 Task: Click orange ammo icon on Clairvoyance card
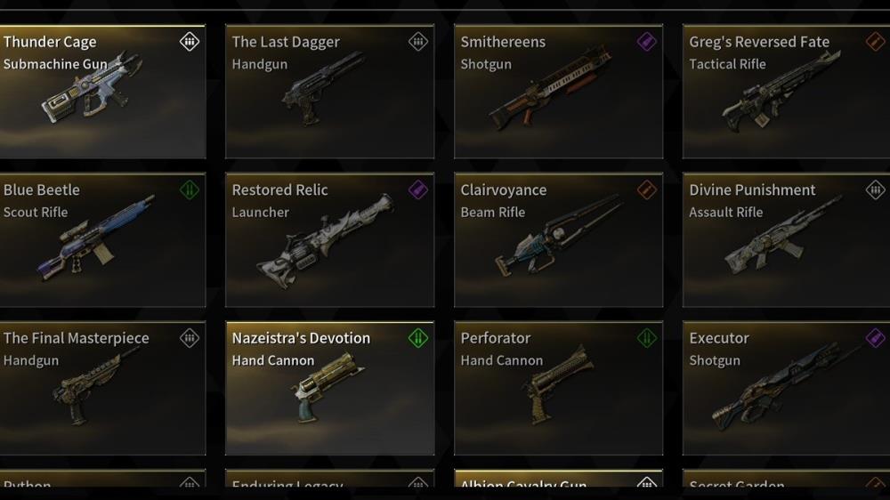pos(646,190)
